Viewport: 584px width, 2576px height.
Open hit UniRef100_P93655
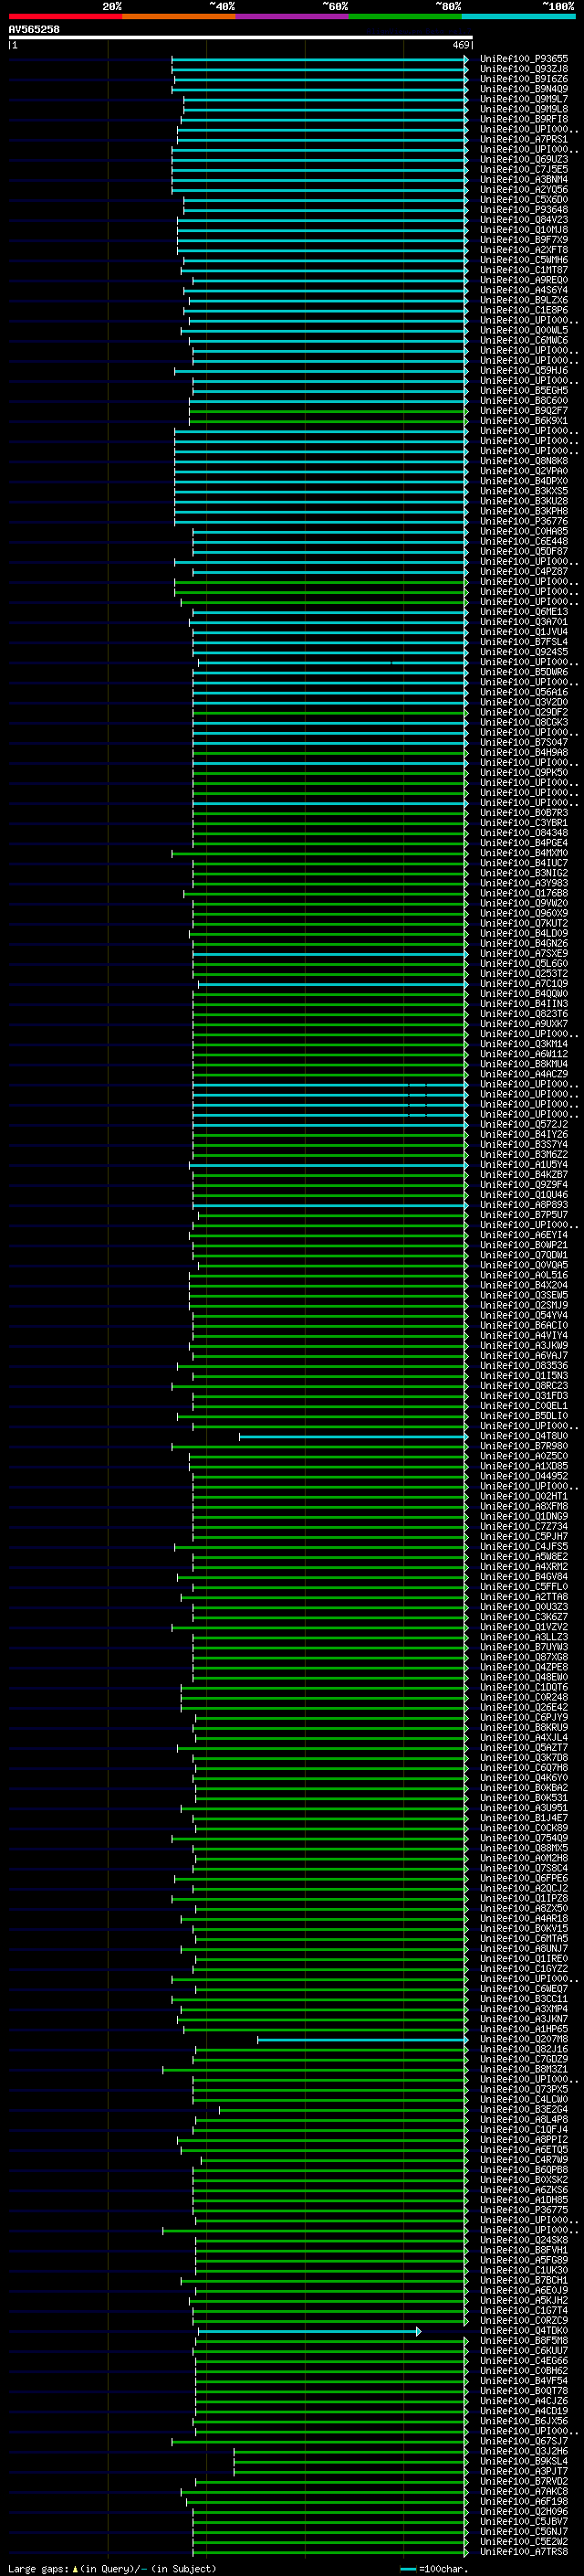[x=524, y=59]
